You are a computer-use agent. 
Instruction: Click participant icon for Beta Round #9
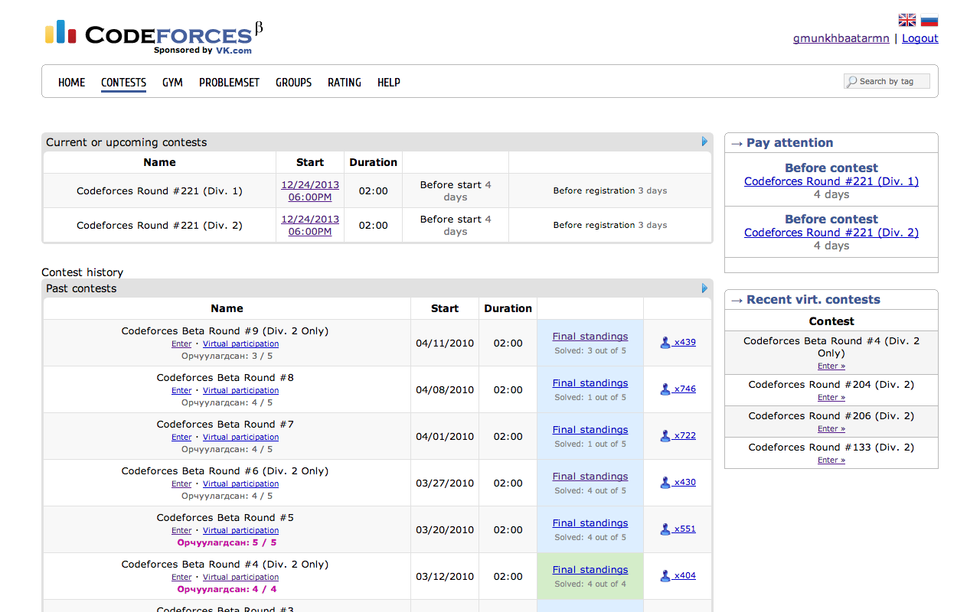(665, 343)
